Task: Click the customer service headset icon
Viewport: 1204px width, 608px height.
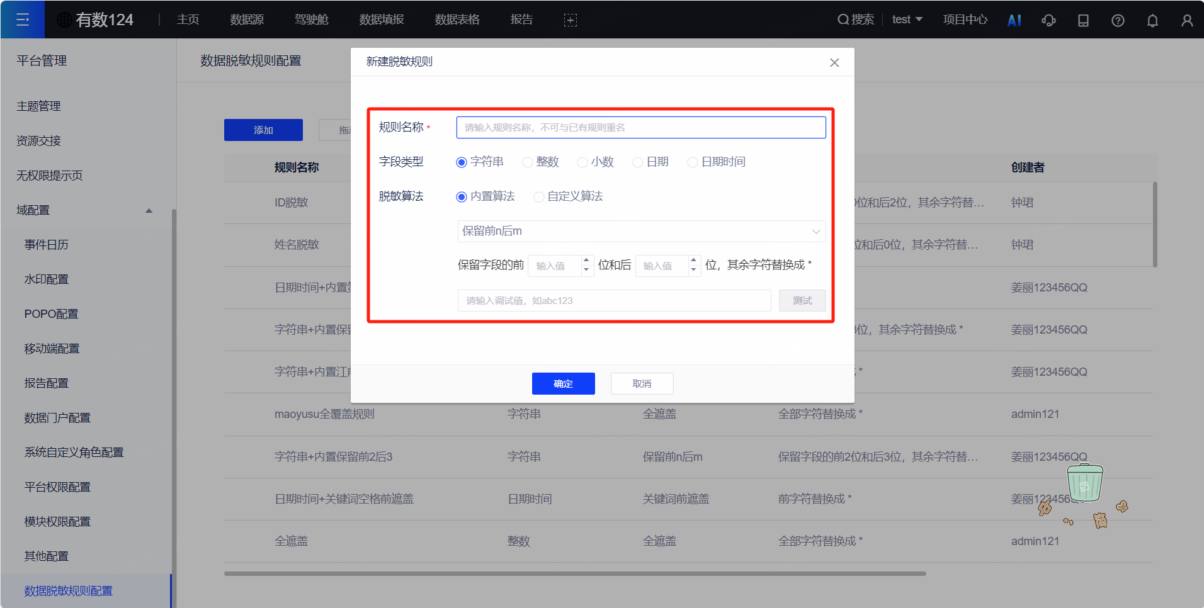Action: tap(1048, 20)
